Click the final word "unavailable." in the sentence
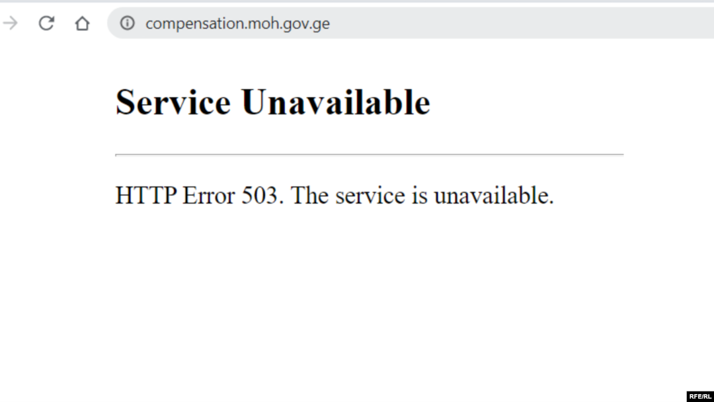 point(494,195)
